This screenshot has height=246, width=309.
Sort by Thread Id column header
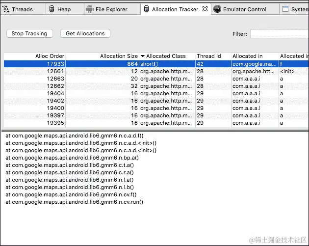click(x=213, y=56)
